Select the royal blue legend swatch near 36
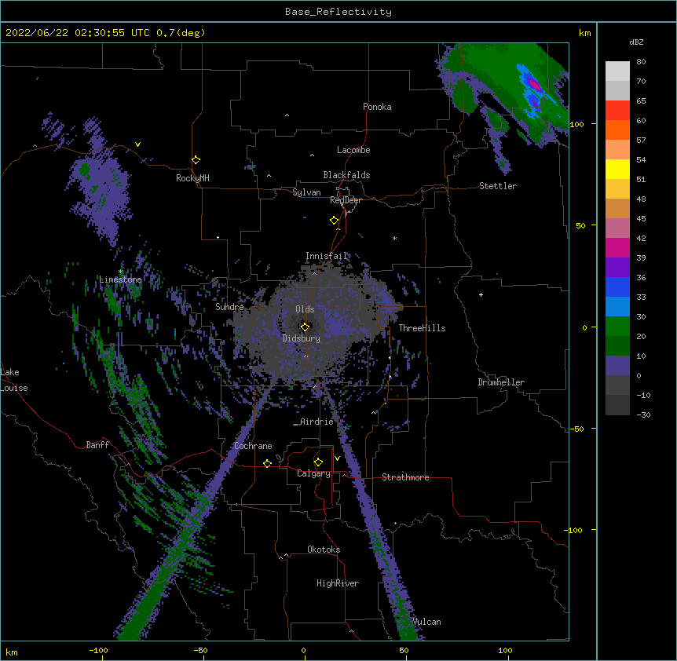 617,287
